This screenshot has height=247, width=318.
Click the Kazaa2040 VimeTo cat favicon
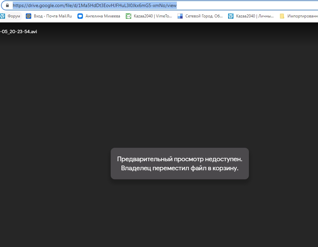pyautogui.click(x=128, y=16)
